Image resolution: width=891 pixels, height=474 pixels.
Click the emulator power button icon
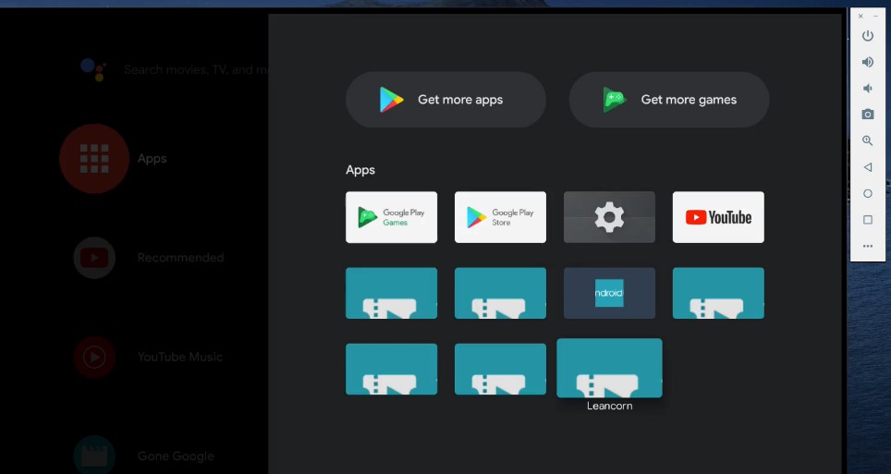867,36
